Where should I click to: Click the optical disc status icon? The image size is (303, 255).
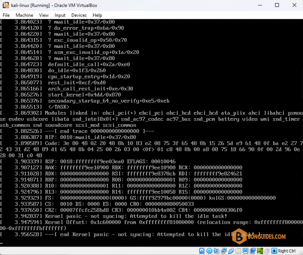pos(209,251)
